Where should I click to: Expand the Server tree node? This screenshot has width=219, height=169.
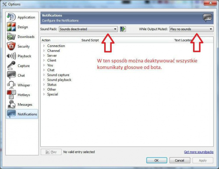[44, 55]
